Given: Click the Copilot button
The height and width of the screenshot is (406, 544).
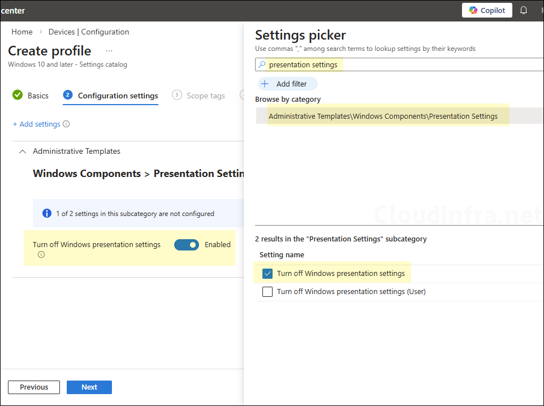Looking at the screenshot, I should pyautogui.click(x=487, y=10).
